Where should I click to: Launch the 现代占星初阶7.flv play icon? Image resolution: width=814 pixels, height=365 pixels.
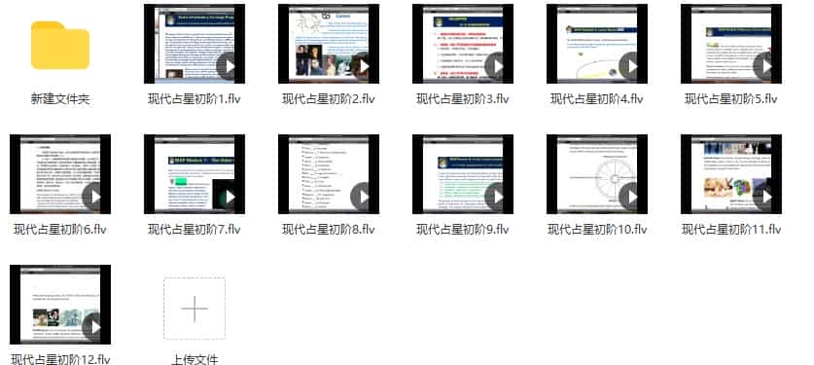[x=229, y=197]
